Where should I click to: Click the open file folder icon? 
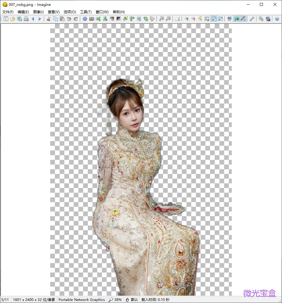pos(13,19)
